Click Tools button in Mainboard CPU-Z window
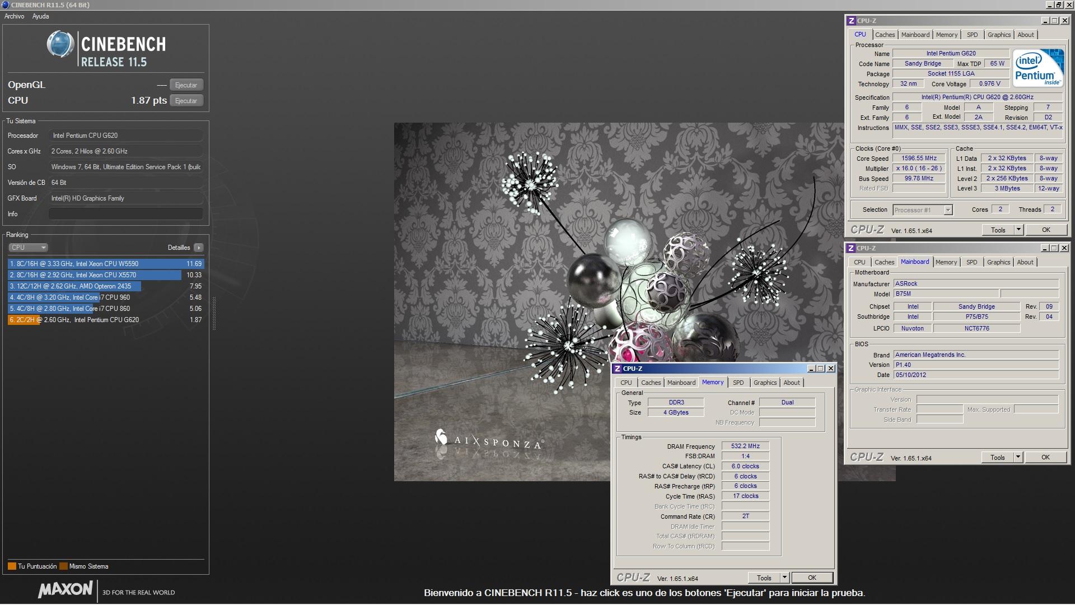The height and width of the screenshot is (605, 1075). click(x=998, y=458)
